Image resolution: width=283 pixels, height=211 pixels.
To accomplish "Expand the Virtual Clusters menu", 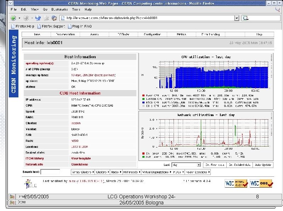I will 83,172.
